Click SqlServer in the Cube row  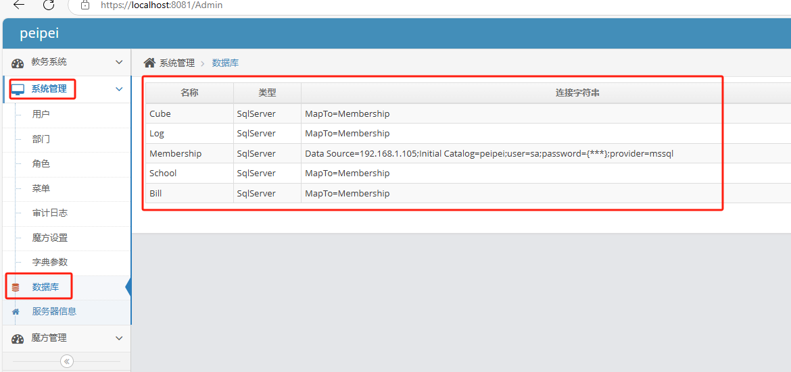tap(256, 114)
